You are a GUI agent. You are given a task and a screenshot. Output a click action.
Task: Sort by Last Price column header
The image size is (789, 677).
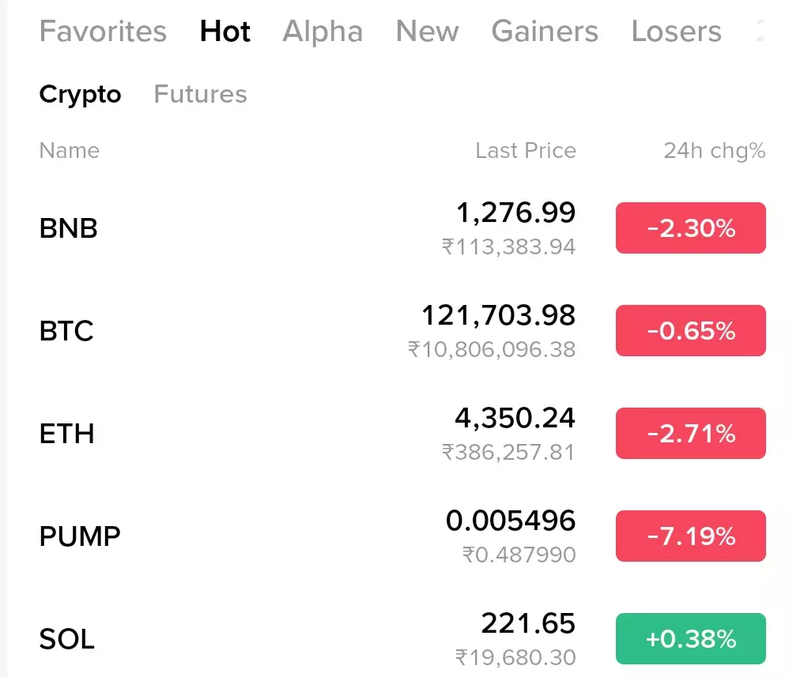(525, 151)
